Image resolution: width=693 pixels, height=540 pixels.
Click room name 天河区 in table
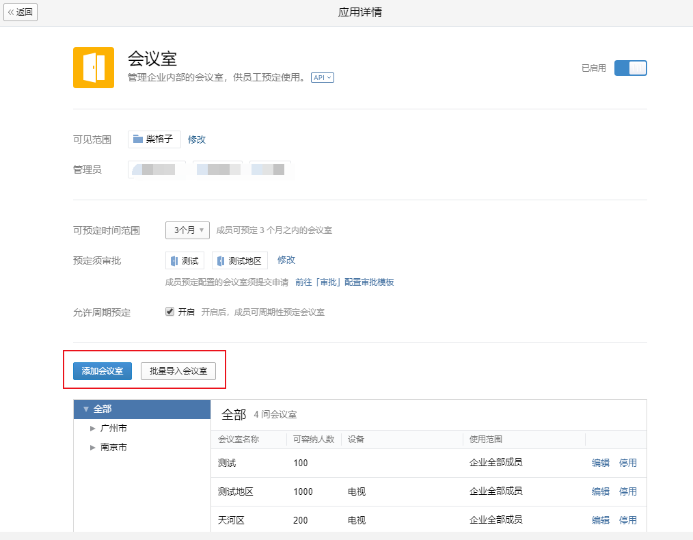click(x=231, y=520)
